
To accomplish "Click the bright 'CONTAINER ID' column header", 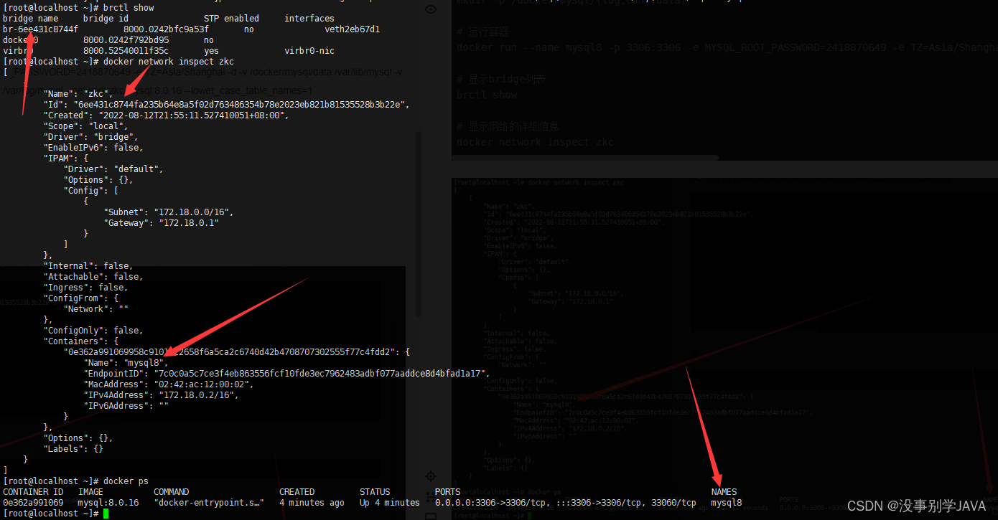I will point(33,492).
